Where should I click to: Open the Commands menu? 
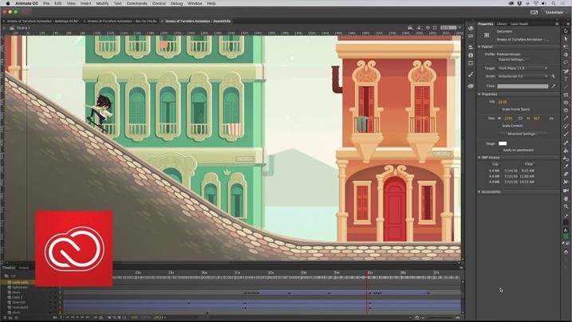(x=136, y=3)
